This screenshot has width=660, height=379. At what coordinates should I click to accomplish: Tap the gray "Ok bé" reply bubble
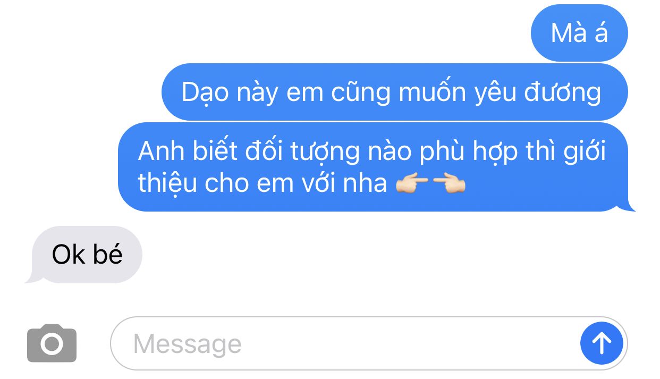coord(87,255)
